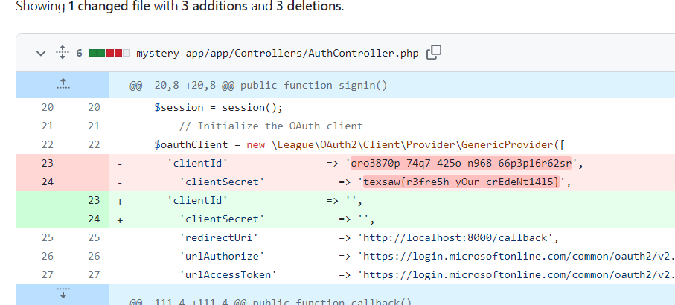Click the green and red diffstat squares
The height and width of the screenshot is (305, 675).
point(105,54)
